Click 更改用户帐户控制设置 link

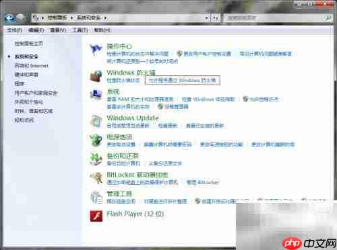[207, 54]
